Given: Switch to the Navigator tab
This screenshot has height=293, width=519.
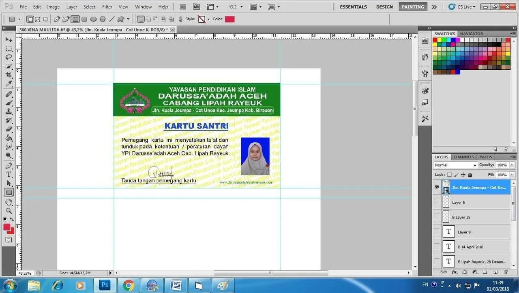Looking at the screenshot, I should click(472, 34).
